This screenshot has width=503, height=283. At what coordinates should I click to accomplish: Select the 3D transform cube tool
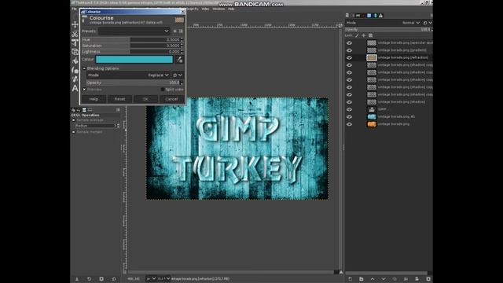tap(75, 52)
